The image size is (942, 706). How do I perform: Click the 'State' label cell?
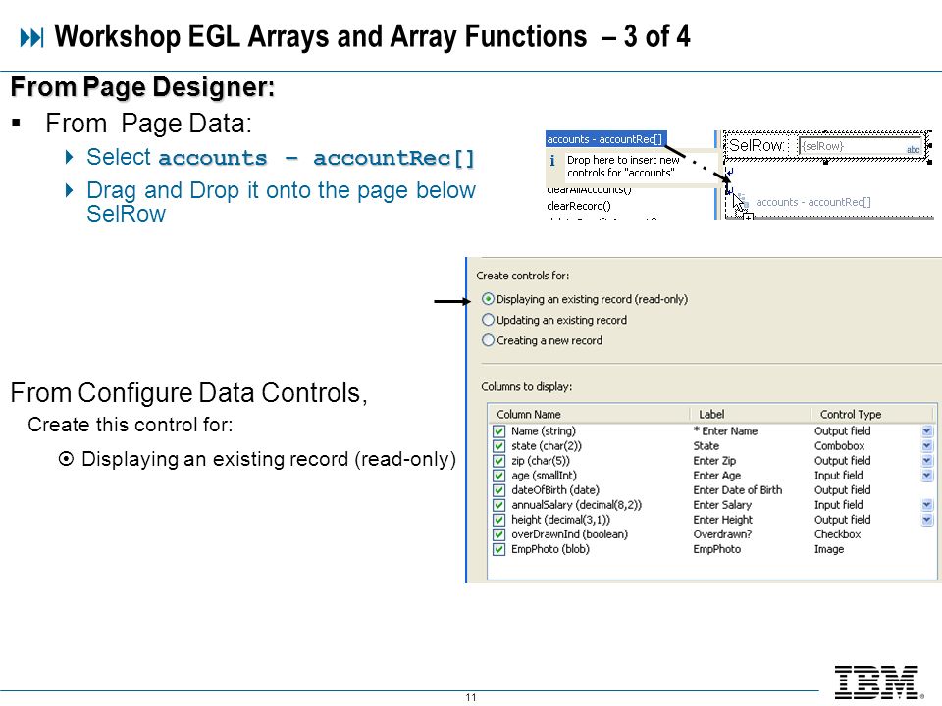706,446
